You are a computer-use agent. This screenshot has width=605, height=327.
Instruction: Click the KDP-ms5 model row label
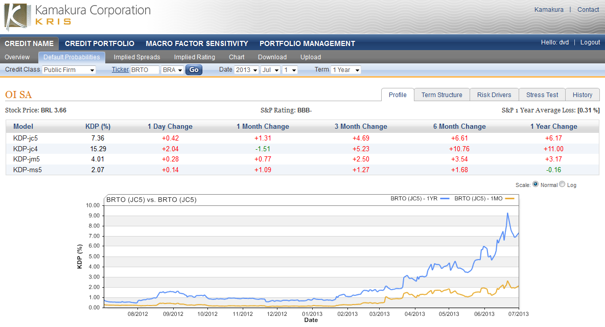[x=28, y=170]
